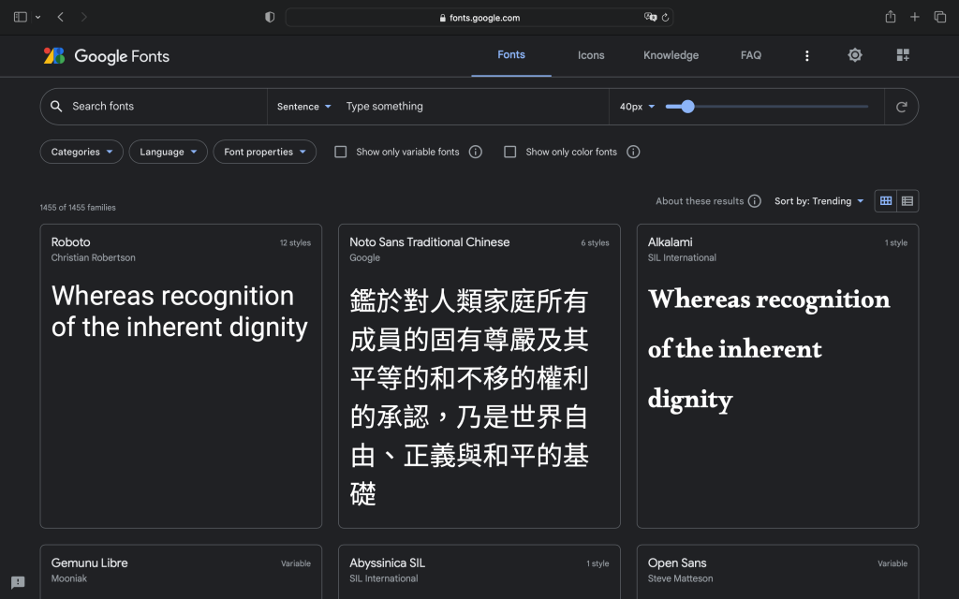
Task: Open the Safari share menu
Action: pos(891,17)
